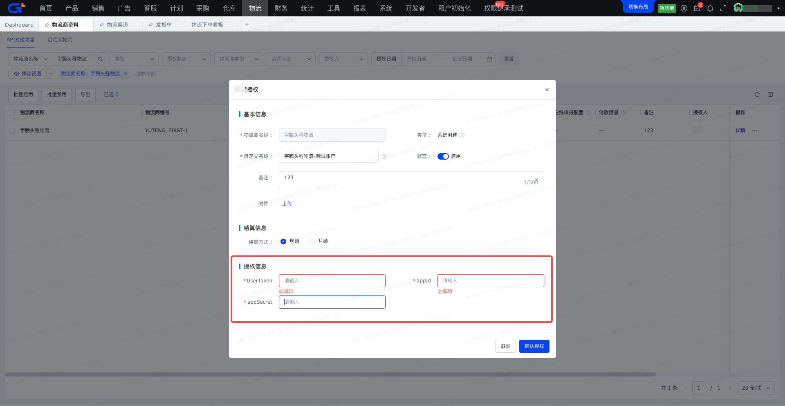Screen dimensions: 785x406
Task: Open the 物流 top menu
Action: (x=255, y=8)
